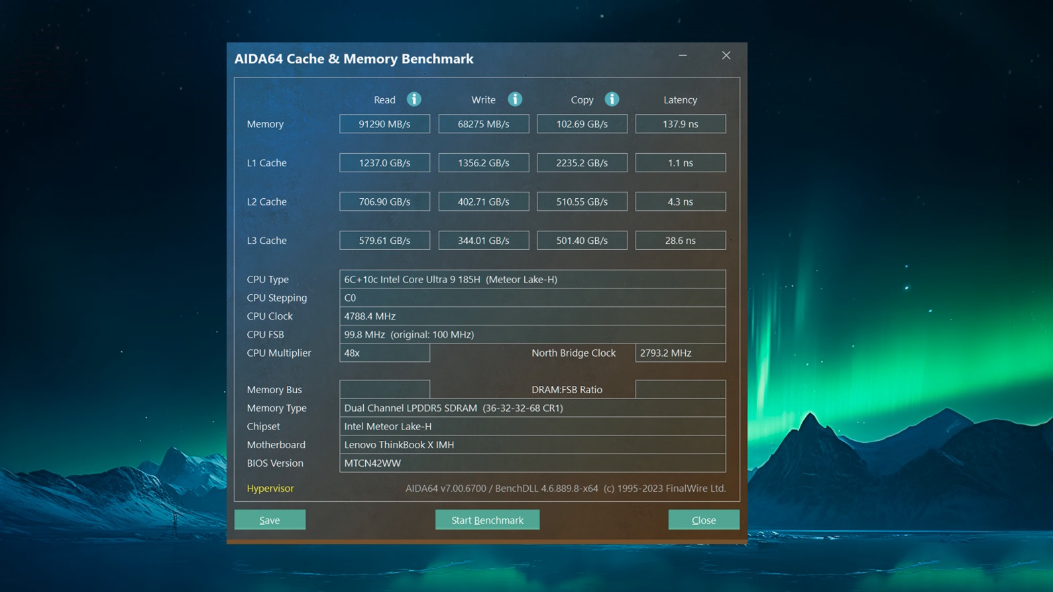Click the North Bridge Clock value field
This screenshot has width=1053, height=592.
pyautogui.click(x=680, y=353)
